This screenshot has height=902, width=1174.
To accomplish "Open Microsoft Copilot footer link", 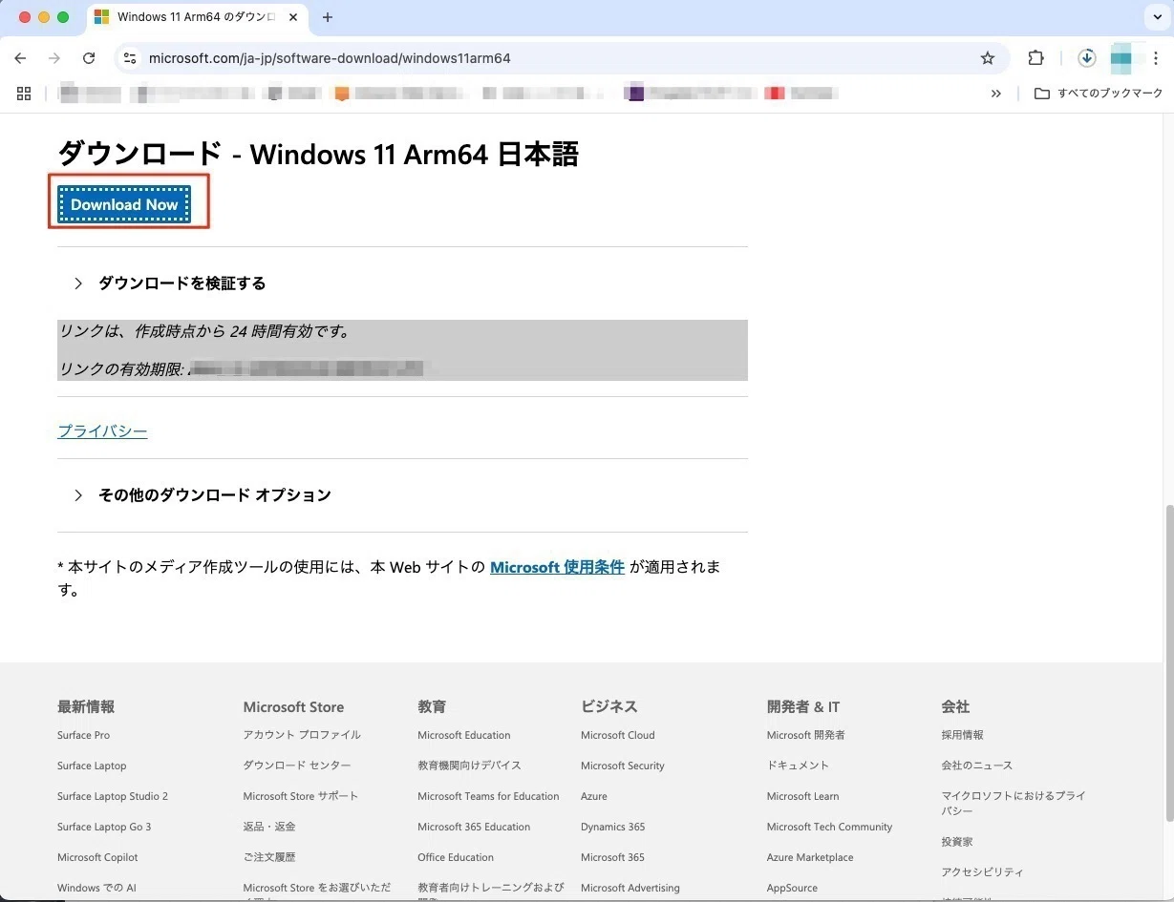I will pyautogui.click(x=97, y=857).
